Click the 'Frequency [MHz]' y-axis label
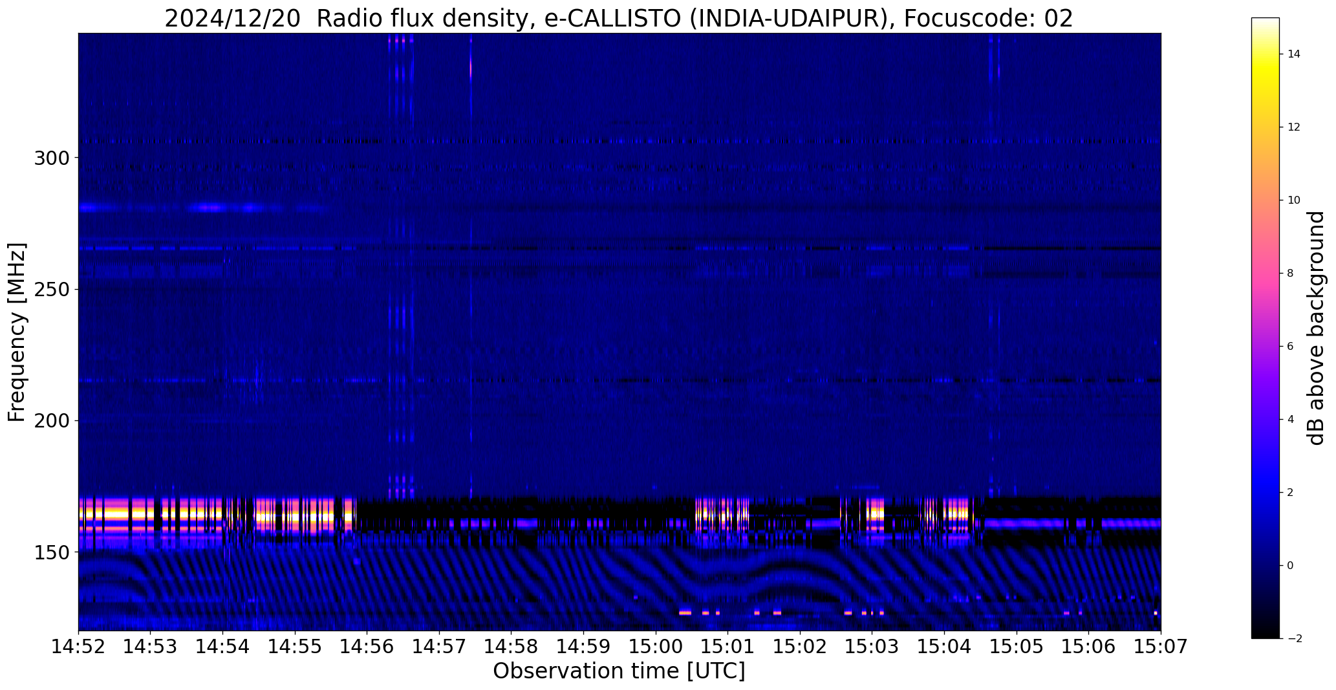Image resolution: width=1336 pixels, height=690 pixels. 17,332
